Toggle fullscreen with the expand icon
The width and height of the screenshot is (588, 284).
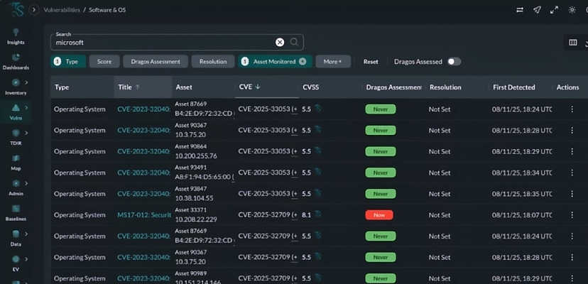coord(554,10)
